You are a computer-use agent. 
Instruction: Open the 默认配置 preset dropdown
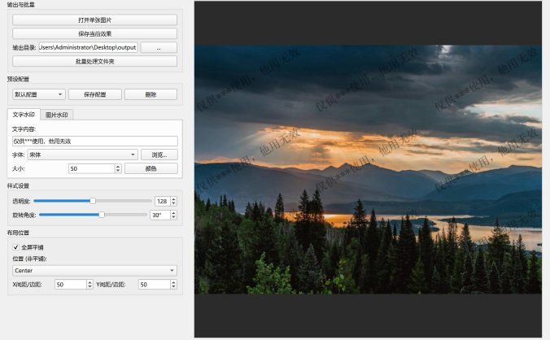(x=39, y=94)
